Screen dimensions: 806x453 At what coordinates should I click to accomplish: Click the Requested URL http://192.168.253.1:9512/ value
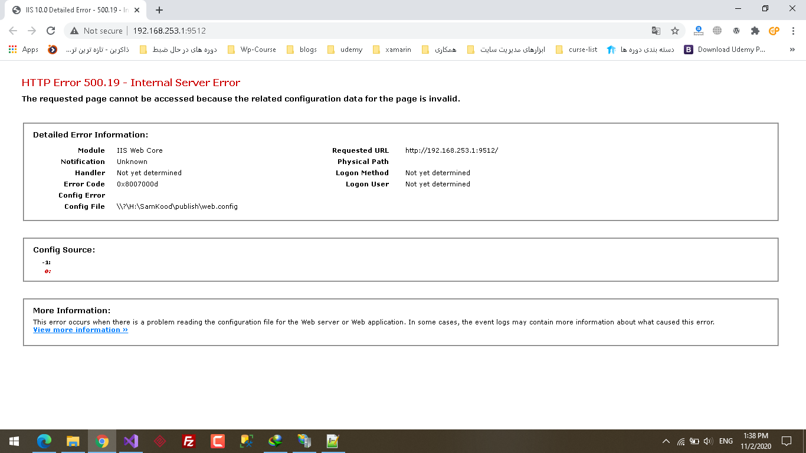pyautogui.click(x=451, y=150)
